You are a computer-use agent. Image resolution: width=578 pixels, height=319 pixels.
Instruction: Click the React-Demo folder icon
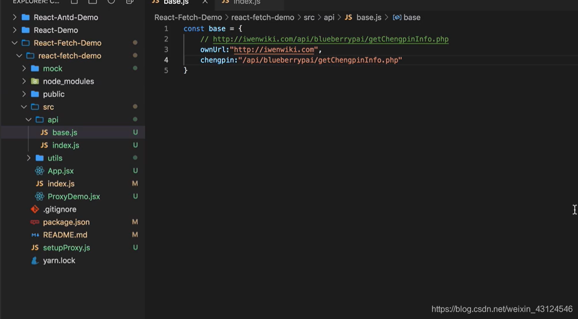pyautogui.click(x=26, y=30)
